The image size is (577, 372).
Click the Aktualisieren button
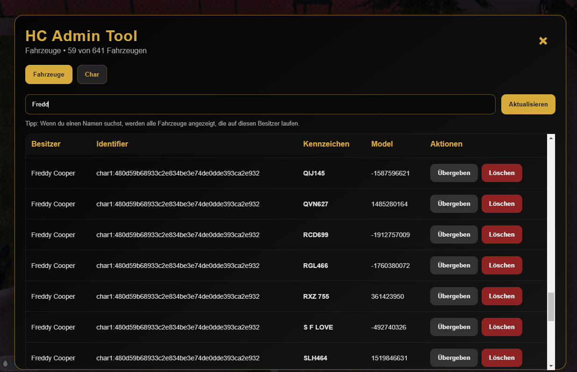[528, 105]
